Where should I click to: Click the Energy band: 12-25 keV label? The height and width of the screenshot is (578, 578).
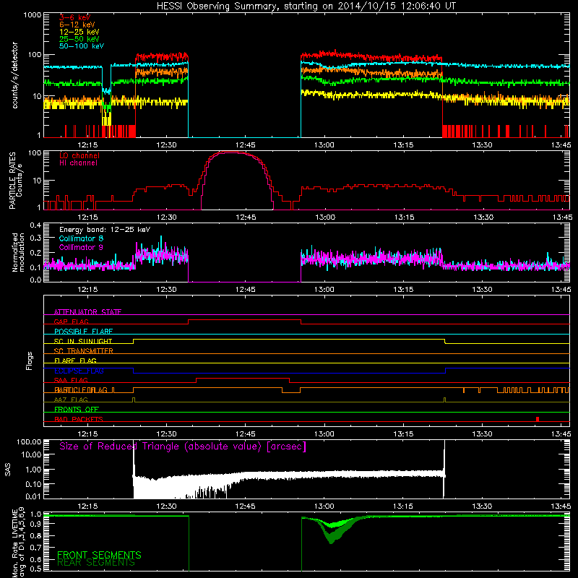[x=105, y=230]
